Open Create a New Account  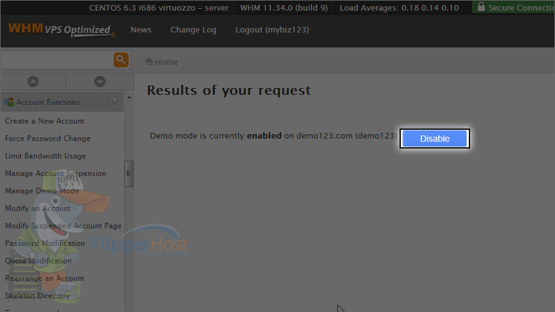(x=44, y=121)
